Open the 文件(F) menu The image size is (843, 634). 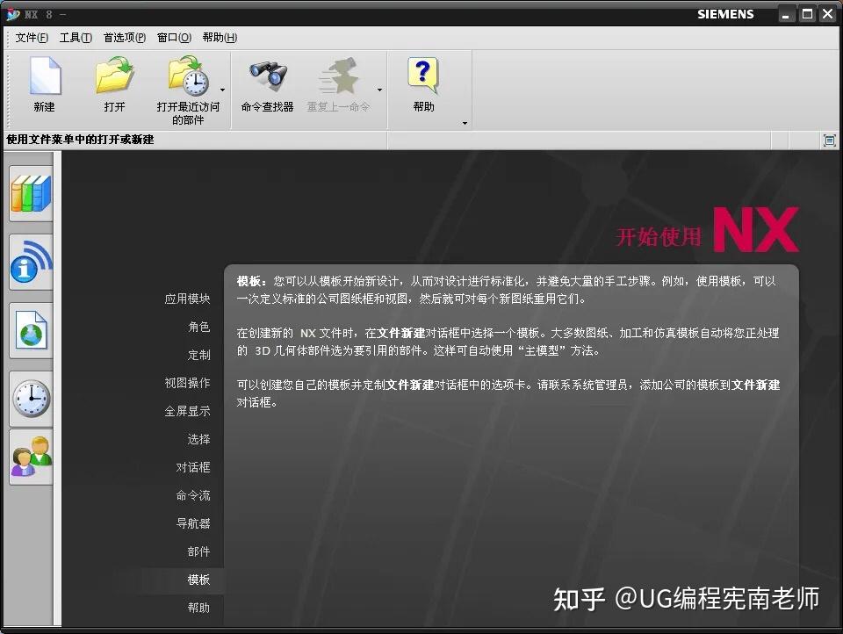[x=30, y=38]
